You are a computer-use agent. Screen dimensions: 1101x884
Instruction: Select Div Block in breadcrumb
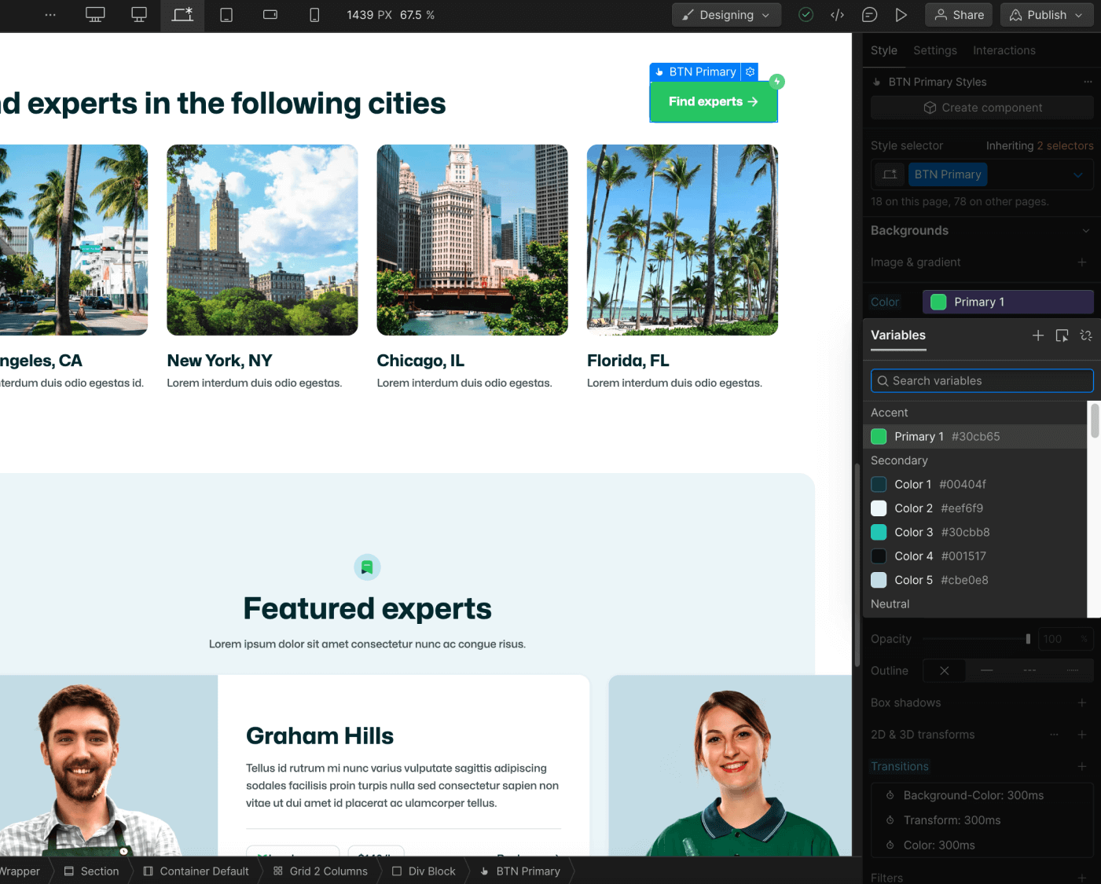coord(424,871)
